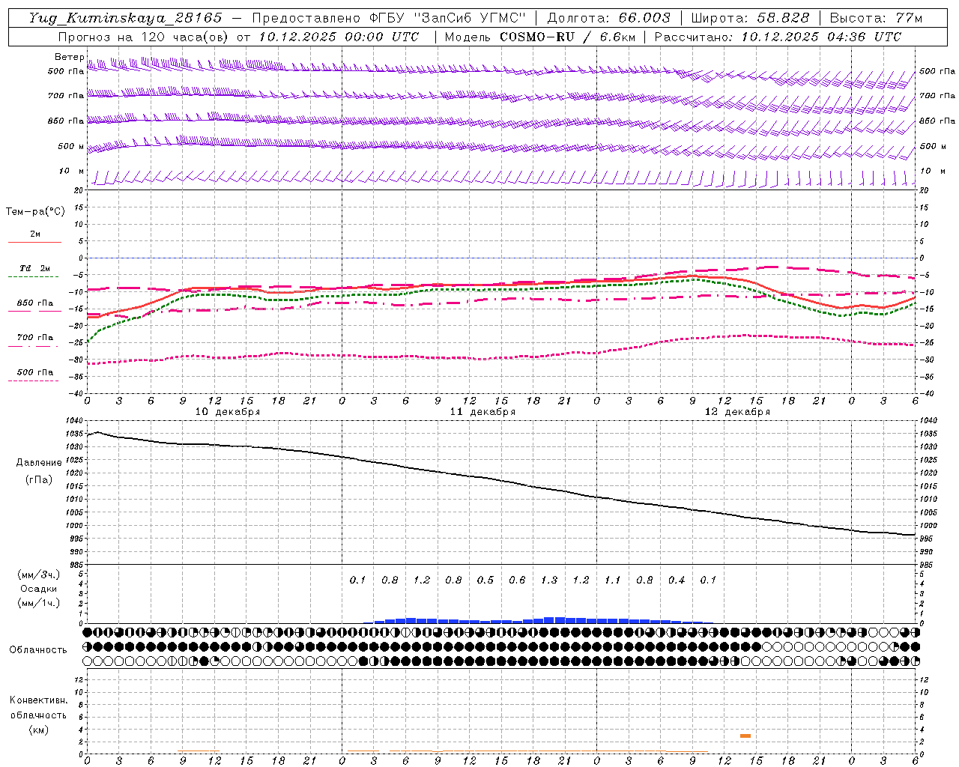Click the 995 tick on right pressure axis

pyautogui.click(x=926, y=539)
